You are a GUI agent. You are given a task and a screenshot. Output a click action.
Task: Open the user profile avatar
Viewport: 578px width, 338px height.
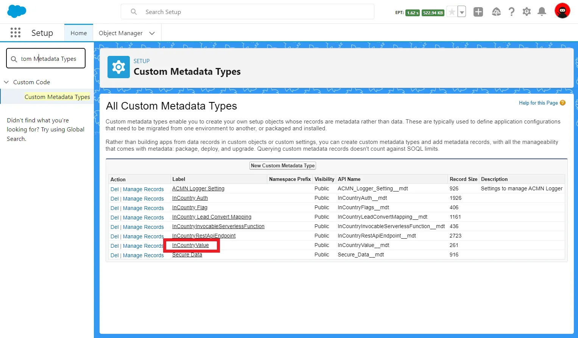click(x=562, y=11)
